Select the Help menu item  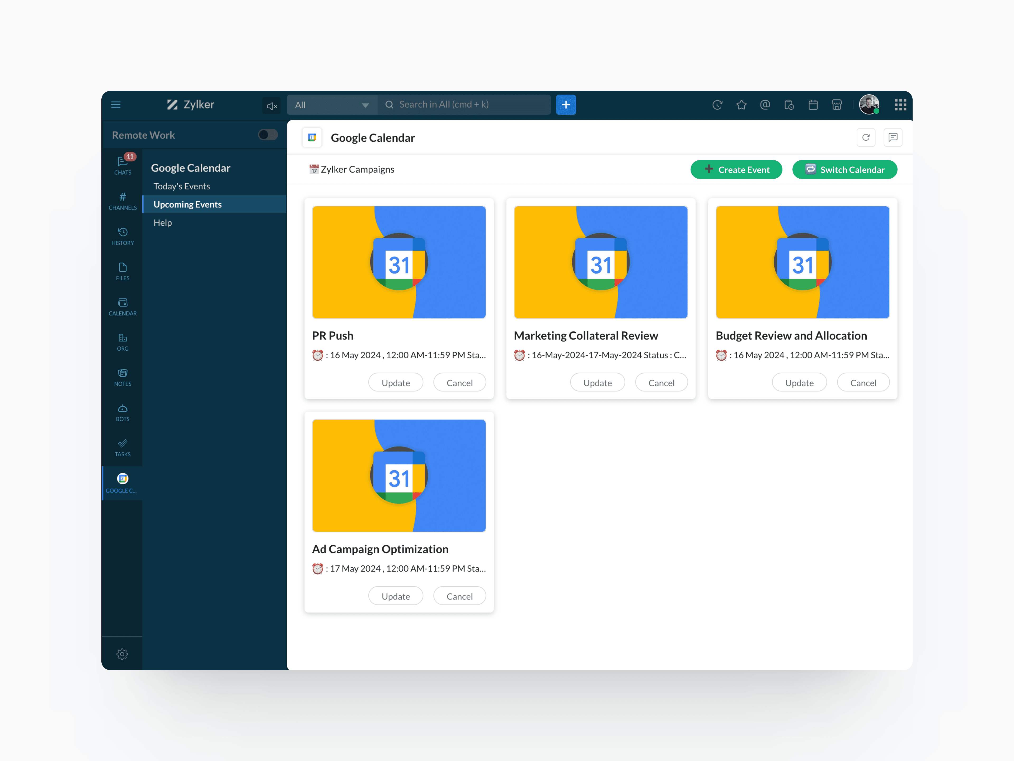pos(163,222)
